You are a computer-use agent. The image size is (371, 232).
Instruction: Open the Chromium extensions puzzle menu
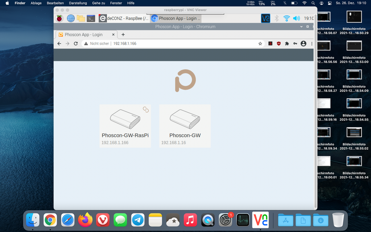click(287, 44)
